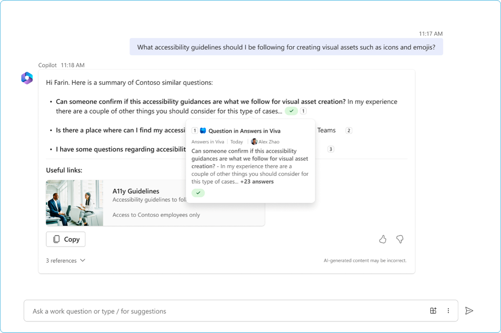Open the A11y Guidelines thumbnail image
The width and height of the screenshot is (501, 333).
click(x=74, y=203)
